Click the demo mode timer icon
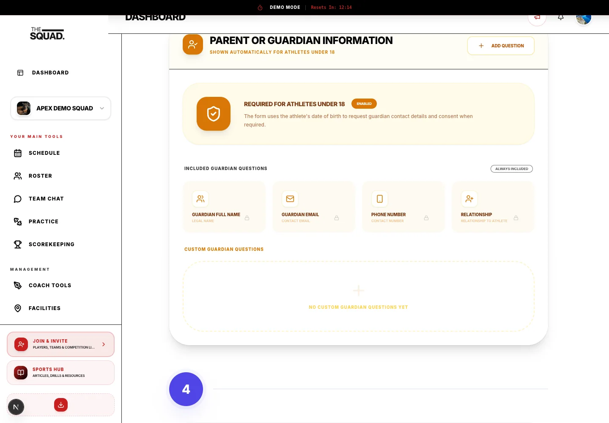609x423 pixels. point(260,8)
